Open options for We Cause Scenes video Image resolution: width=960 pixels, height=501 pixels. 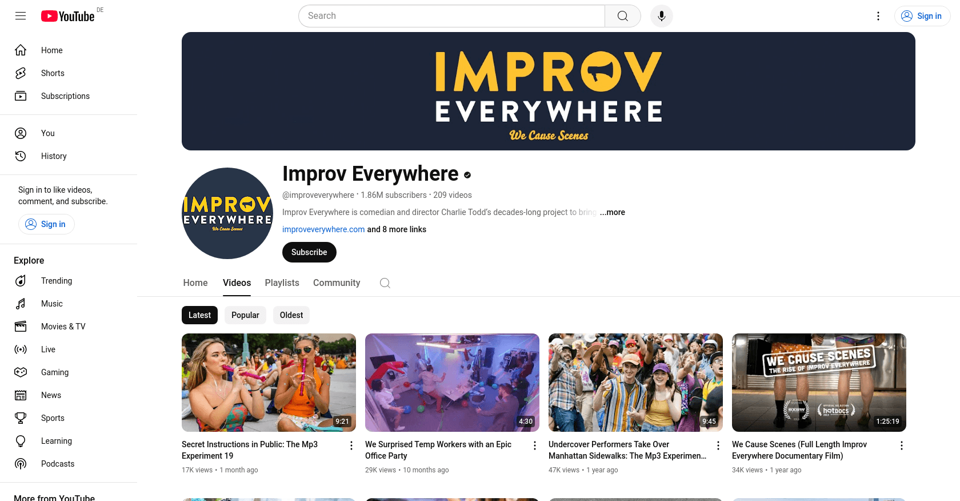point(902,446)
